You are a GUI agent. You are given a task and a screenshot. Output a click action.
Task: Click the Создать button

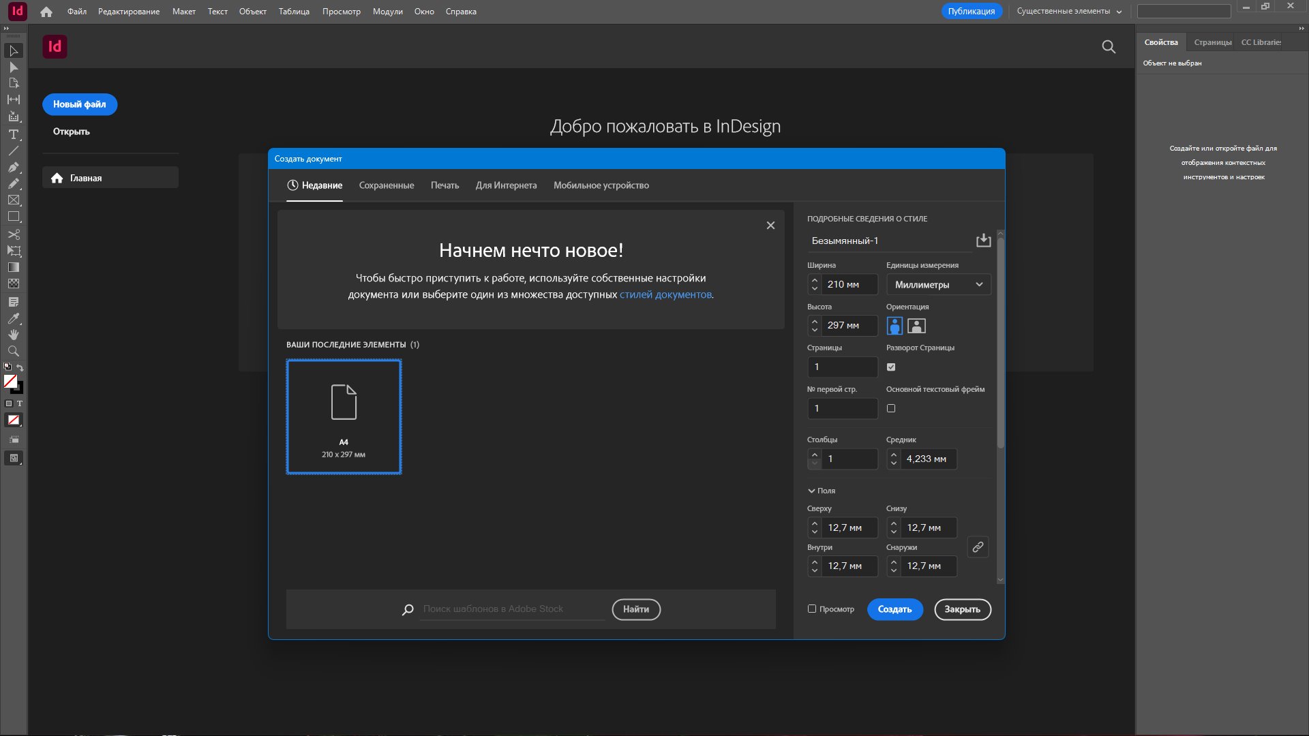(894, 609)
